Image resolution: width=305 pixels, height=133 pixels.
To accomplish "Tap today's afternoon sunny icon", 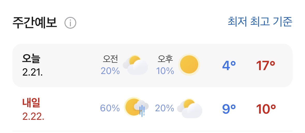I will [190, 64].
